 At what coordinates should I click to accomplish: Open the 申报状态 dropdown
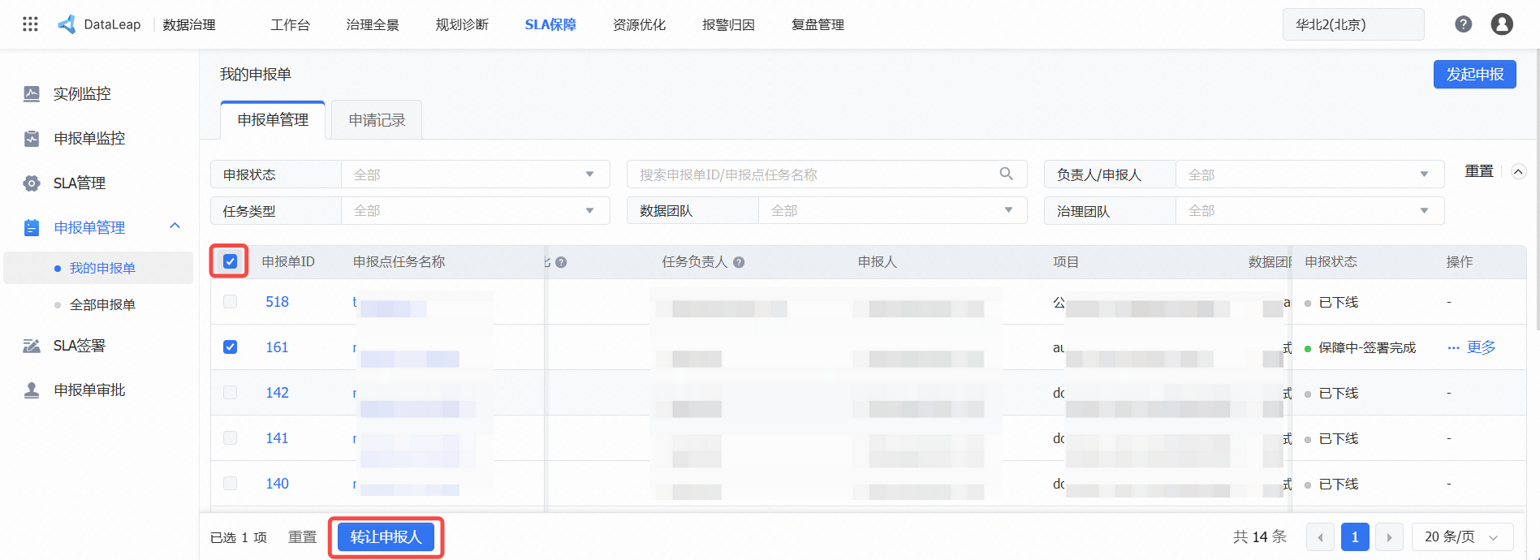coord(475,174)
